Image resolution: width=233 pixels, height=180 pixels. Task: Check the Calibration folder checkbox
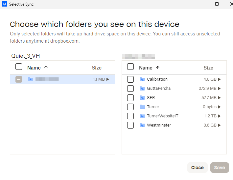130,79
